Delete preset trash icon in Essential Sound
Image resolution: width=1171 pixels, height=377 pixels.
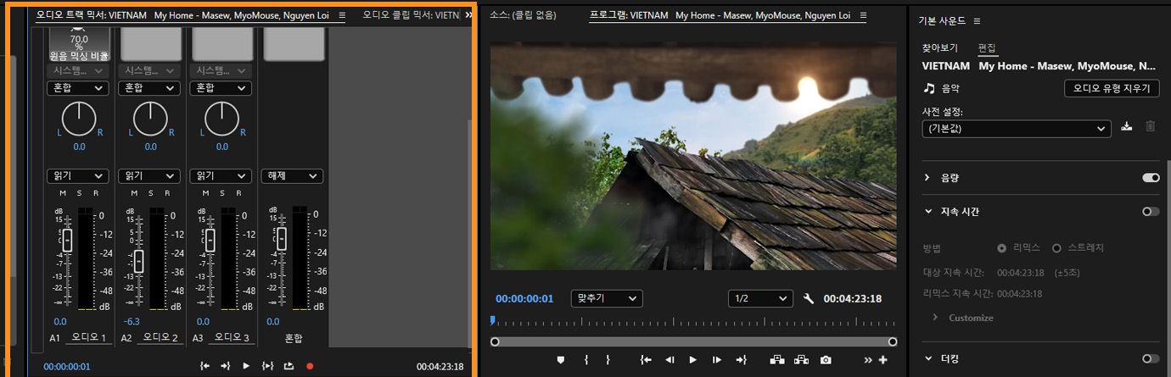(1151, 126)
